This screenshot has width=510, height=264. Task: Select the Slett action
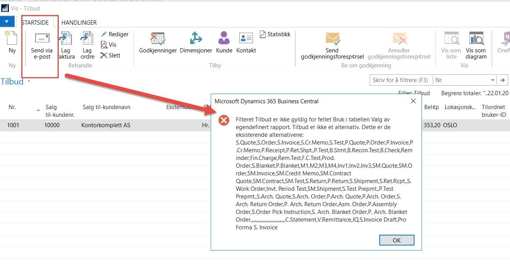111,55
